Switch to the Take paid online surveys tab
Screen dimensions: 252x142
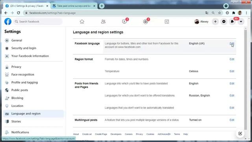pos(74,6)
